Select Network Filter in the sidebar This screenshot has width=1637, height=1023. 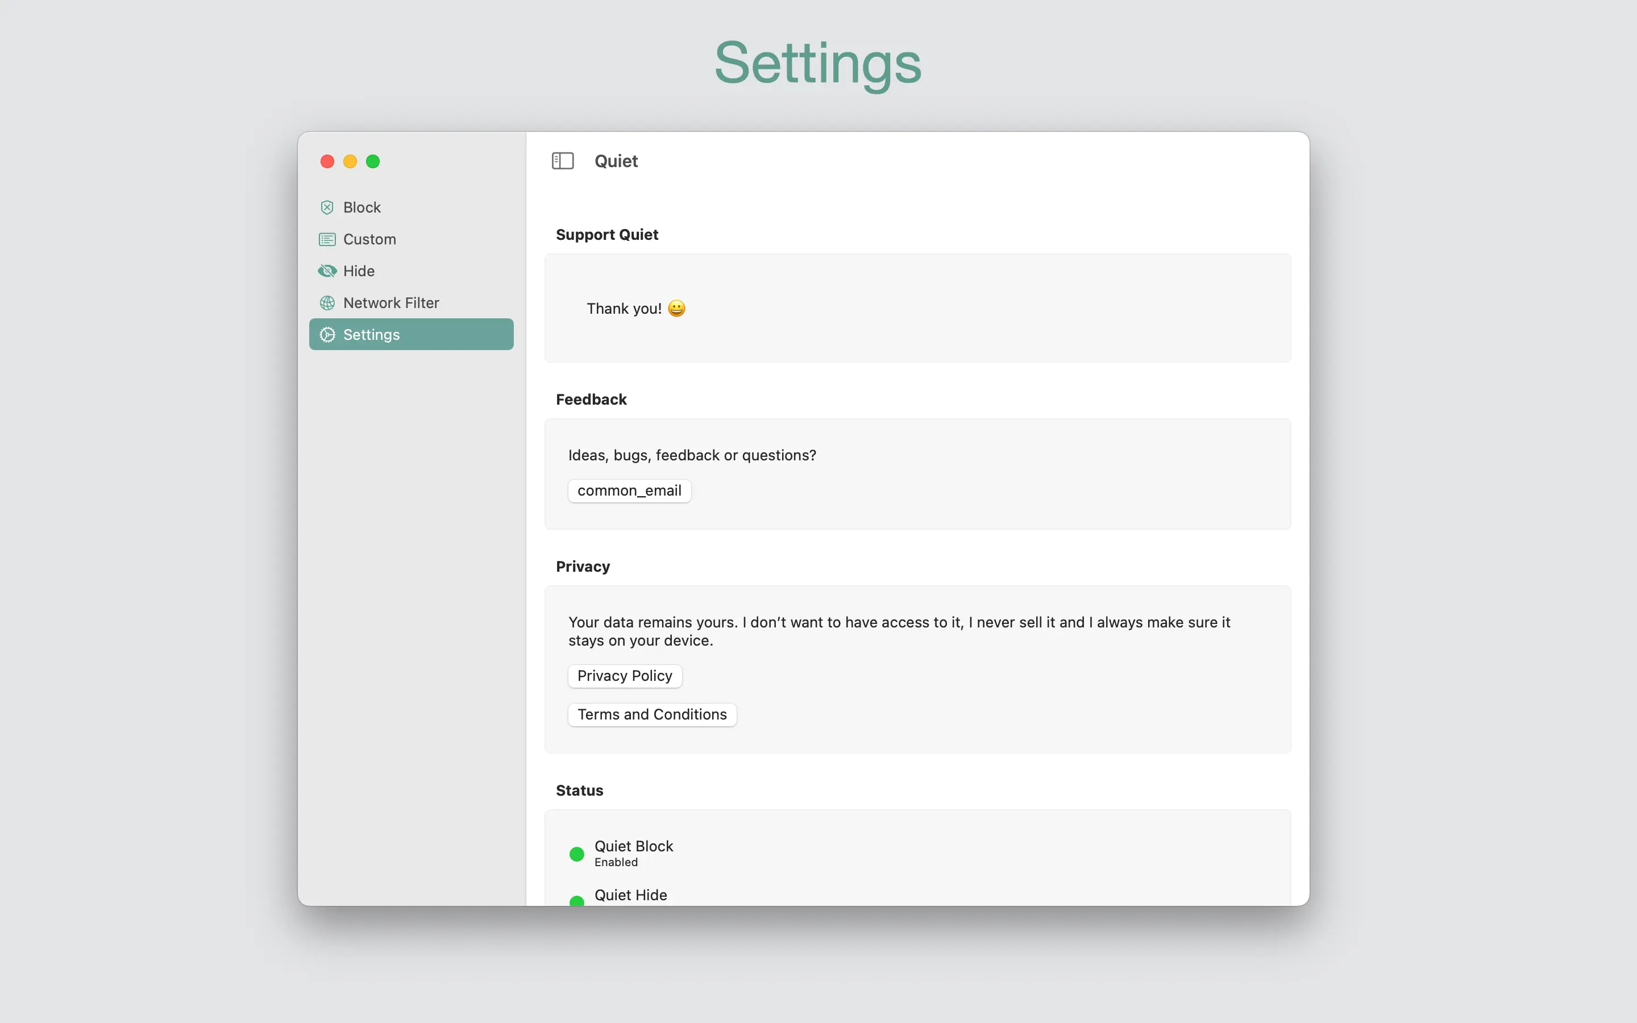point(391,302)
